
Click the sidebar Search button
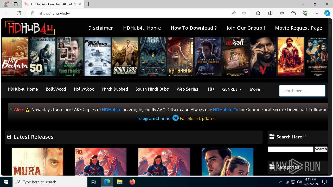point(321,149)
